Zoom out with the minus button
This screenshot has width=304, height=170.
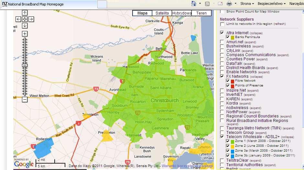click(x=25, y=100)
